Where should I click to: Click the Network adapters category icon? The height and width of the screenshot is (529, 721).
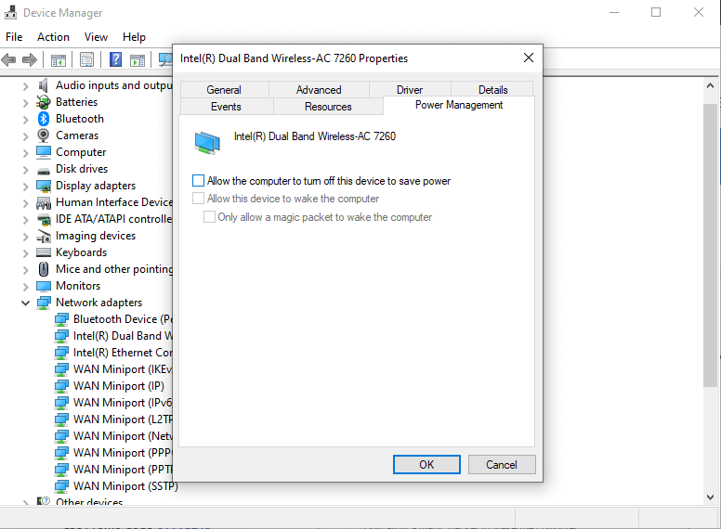pos(44,303)
